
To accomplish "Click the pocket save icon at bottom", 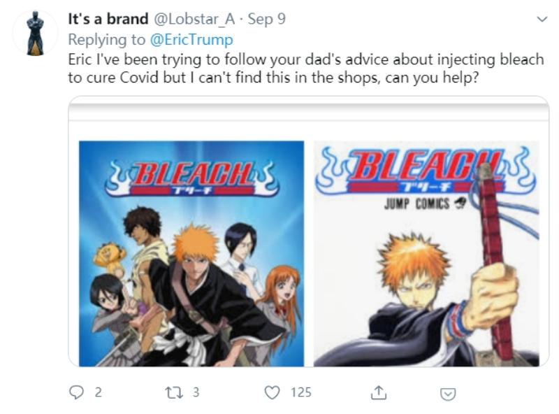I will pos(448,394).
